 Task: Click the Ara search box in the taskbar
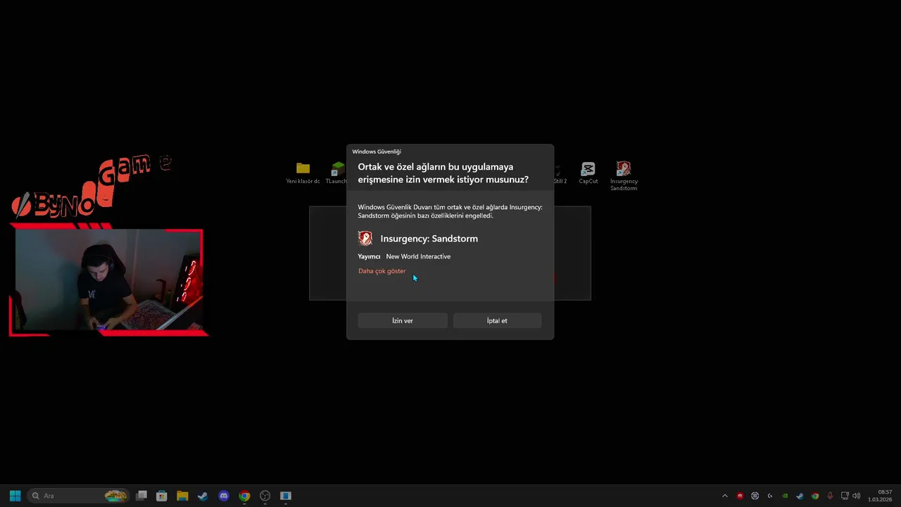[78, 496]
